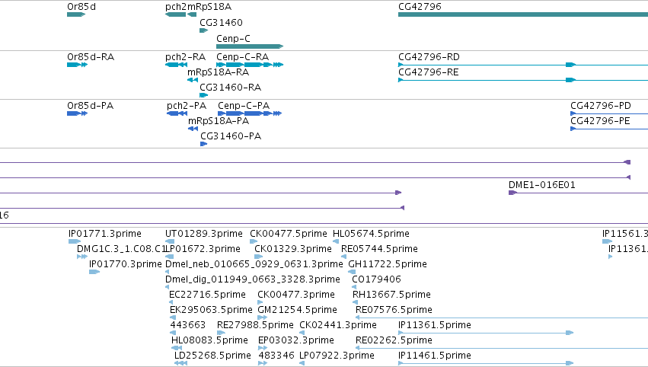Click the LP01672.3prime EST label
This screenshot has height=367, width=648.
point(203,249)
